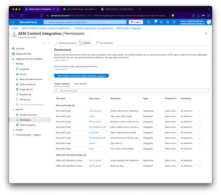Viewport: 221px width, 195px height.
Task: Collapse the Manage section
Action: pyautogui.click(x=13, y=64)
